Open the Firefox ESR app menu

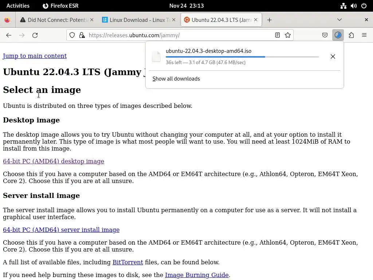[60, 6]
